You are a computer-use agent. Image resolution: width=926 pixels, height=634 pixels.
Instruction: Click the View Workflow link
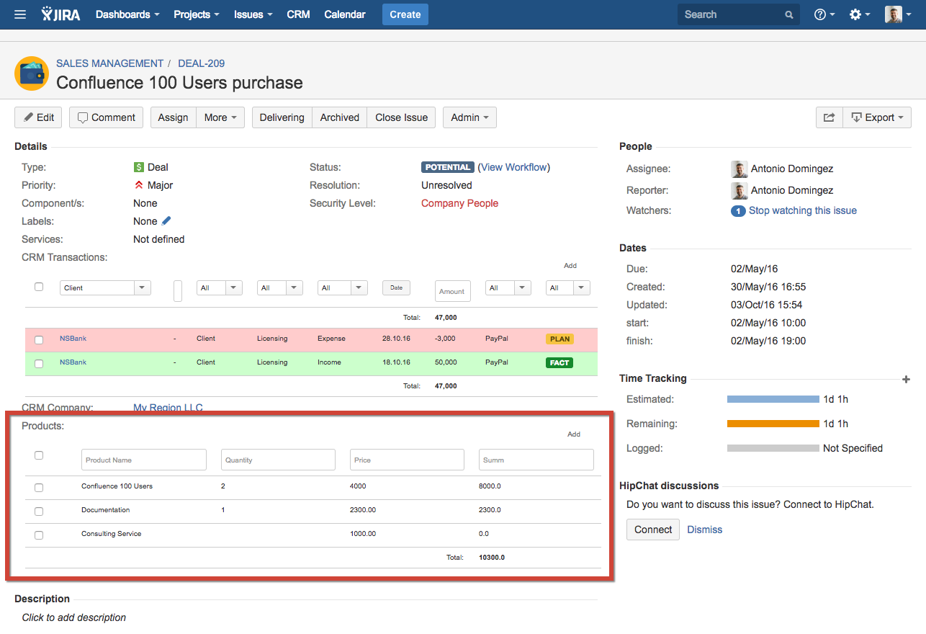coord(513,167)
